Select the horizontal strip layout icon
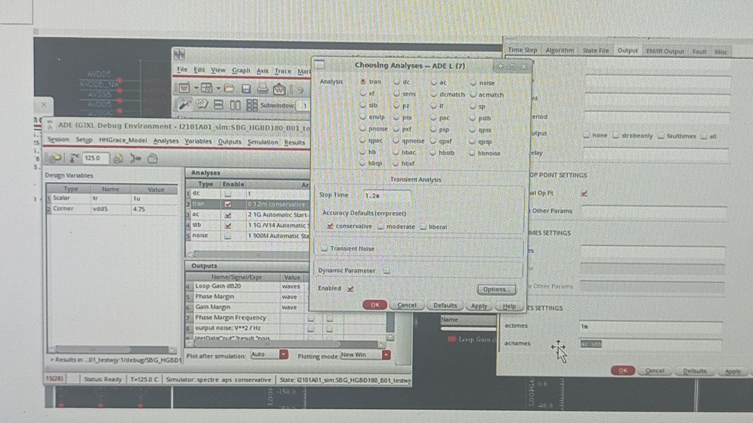Image resolution: width=753 pixels, height=423 pixels. coord(218,105)
